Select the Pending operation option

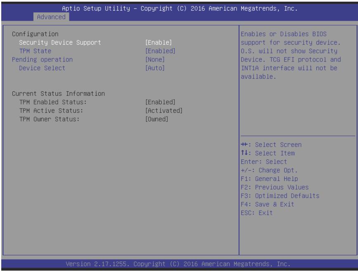point(42,59)
